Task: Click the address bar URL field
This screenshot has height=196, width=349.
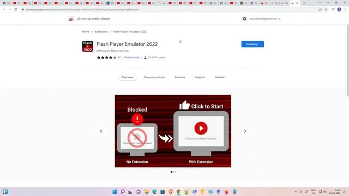Action: pos(169,10)
